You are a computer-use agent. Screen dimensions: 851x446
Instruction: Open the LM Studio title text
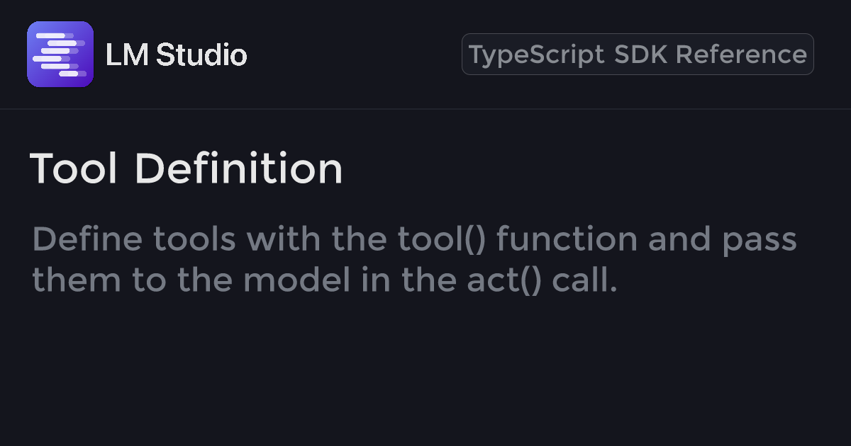pos(176,55)
